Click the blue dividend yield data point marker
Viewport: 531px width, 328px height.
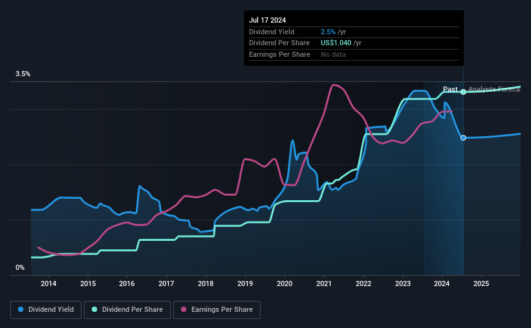click(x=463, y=138)
